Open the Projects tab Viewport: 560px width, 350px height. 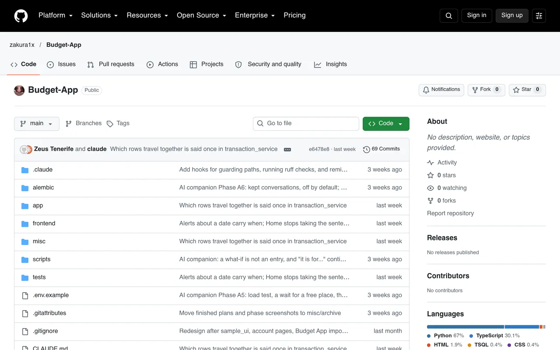(206, 64)
